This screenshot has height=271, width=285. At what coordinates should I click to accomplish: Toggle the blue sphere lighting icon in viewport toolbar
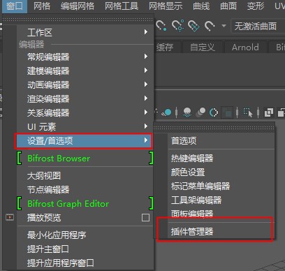click(167, 112)
